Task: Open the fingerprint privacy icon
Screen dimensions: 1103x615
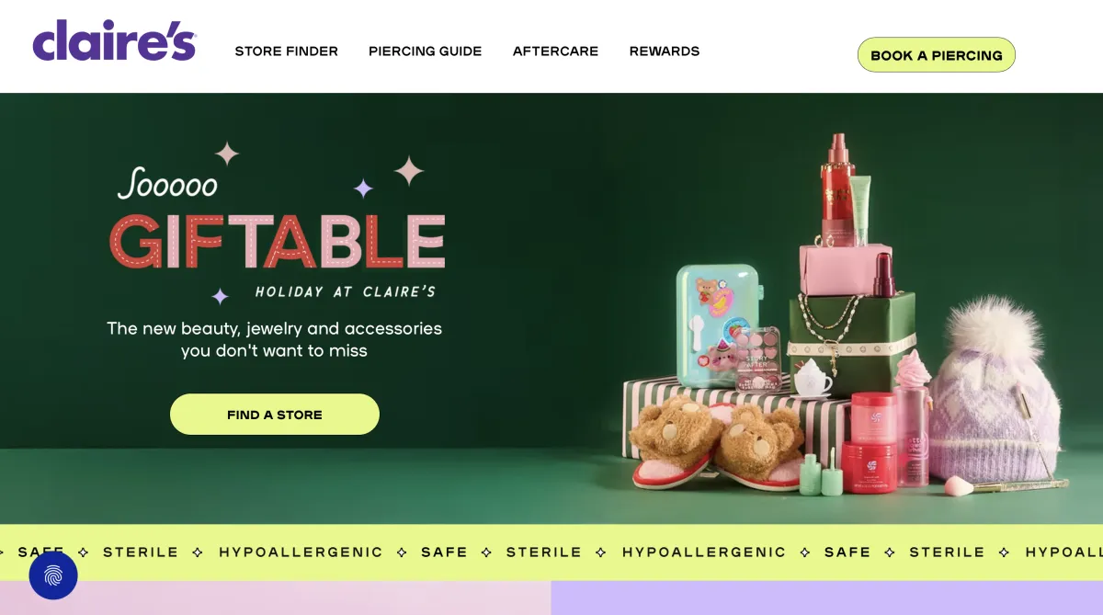Action: point(53,575)
